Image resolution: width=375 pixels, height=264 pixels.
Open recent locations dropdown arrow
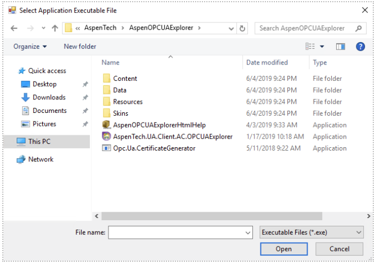click(43, 28)
